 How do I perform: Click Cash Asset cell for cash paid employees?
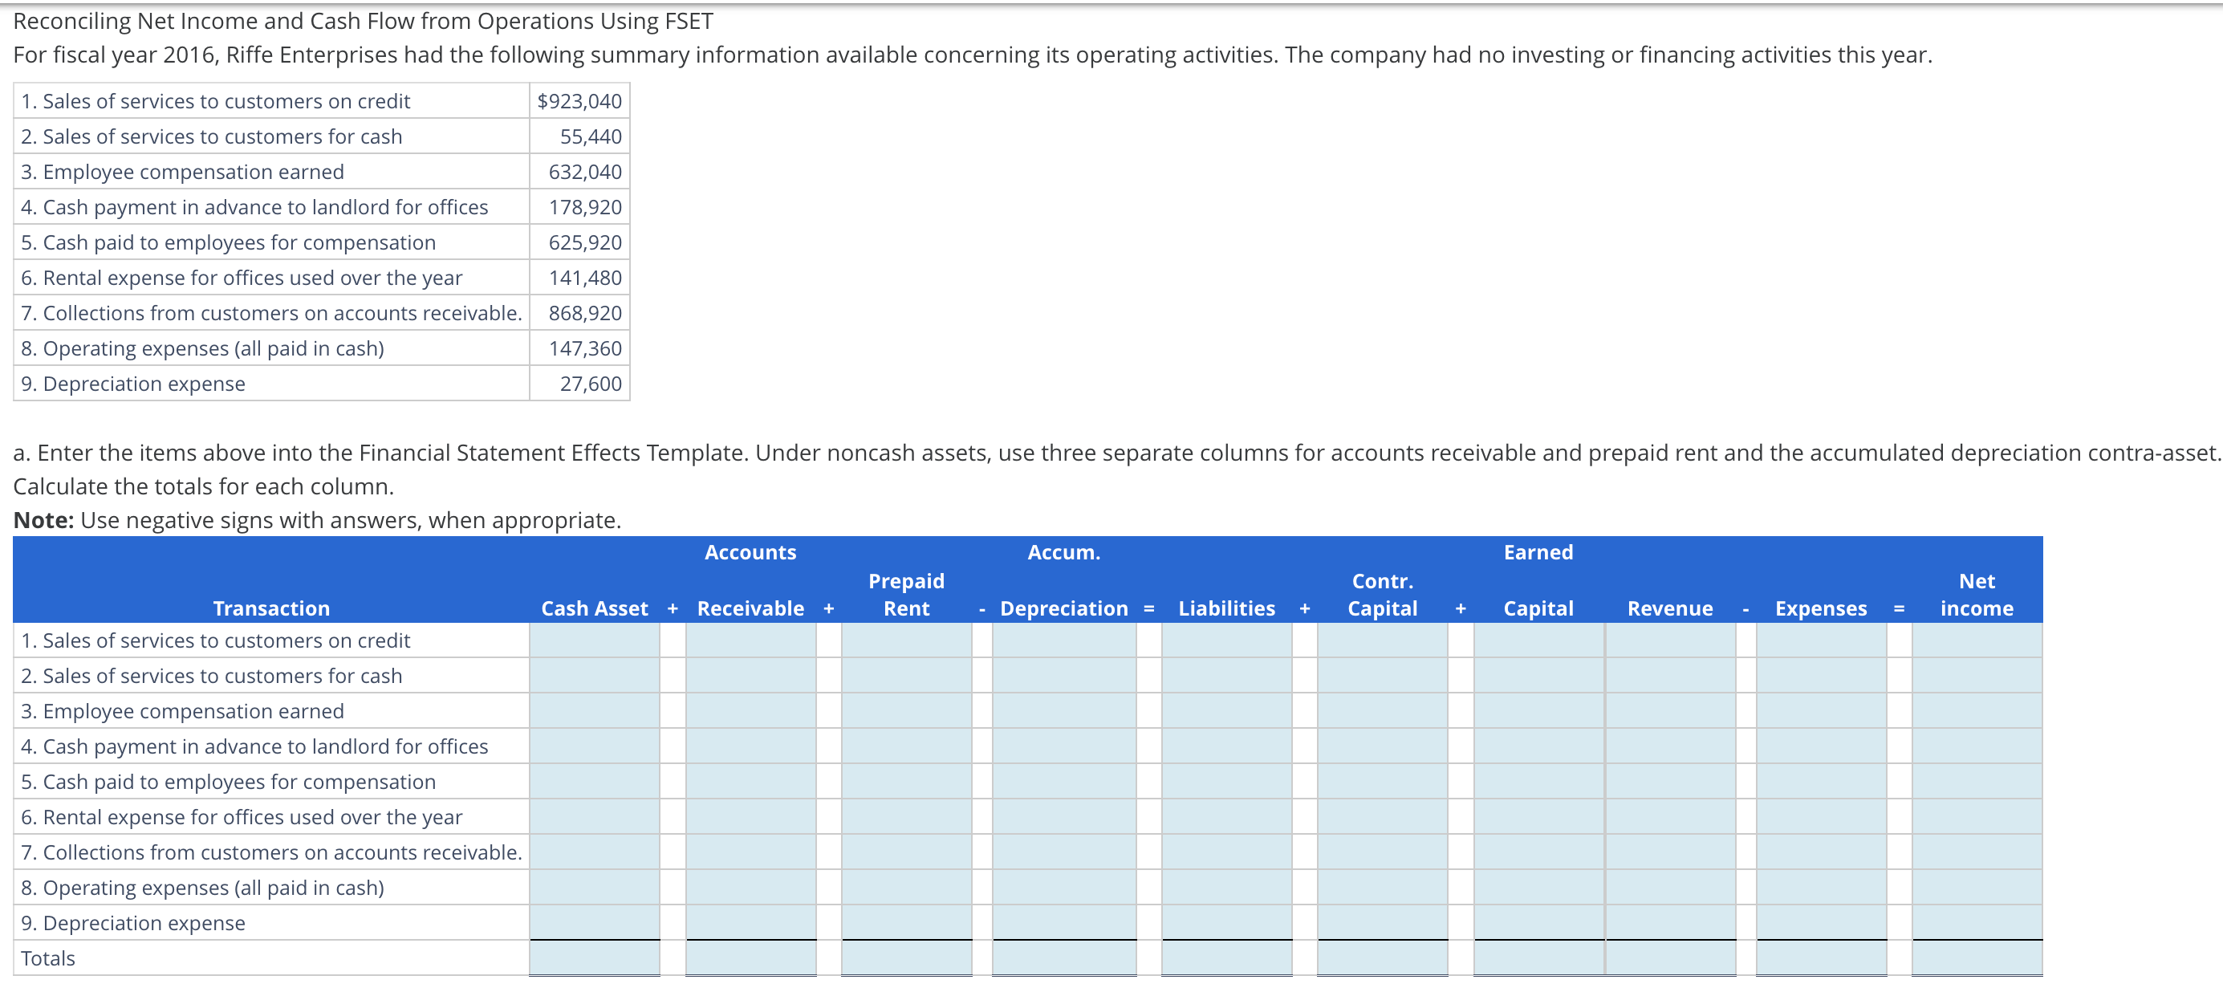point(594,783)
